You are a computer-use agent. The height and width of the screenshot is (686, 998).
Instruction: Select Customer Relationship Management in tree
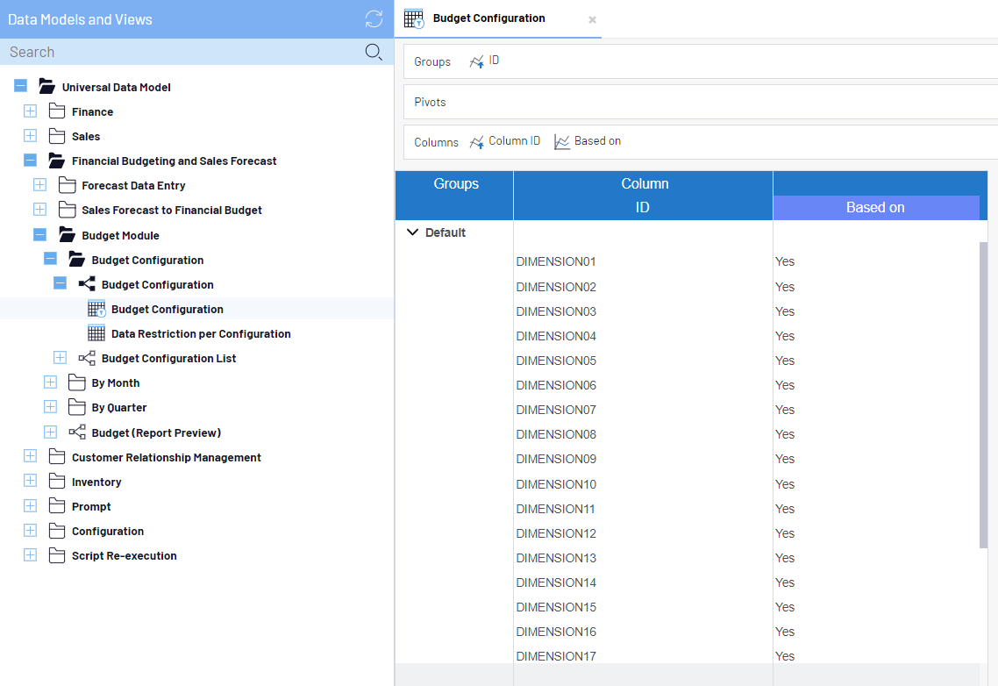point(166,457)
